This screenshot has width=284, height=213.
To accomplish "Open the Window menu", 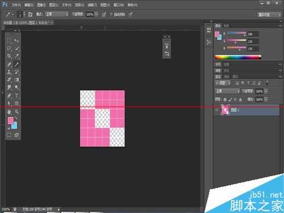I will coord(119,5).
